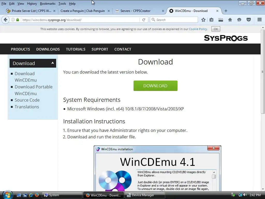Click Show Desktop in quick launch
Viewport: 265px width, 199px height.
19,195
